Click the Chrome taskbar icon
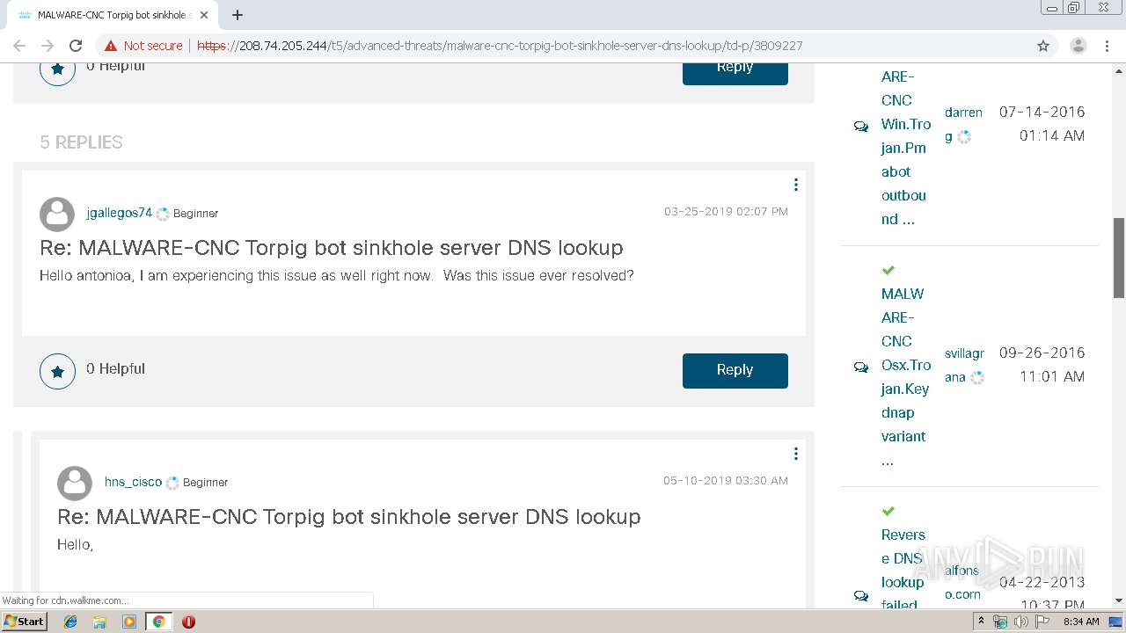 click(x=158, y=622)
